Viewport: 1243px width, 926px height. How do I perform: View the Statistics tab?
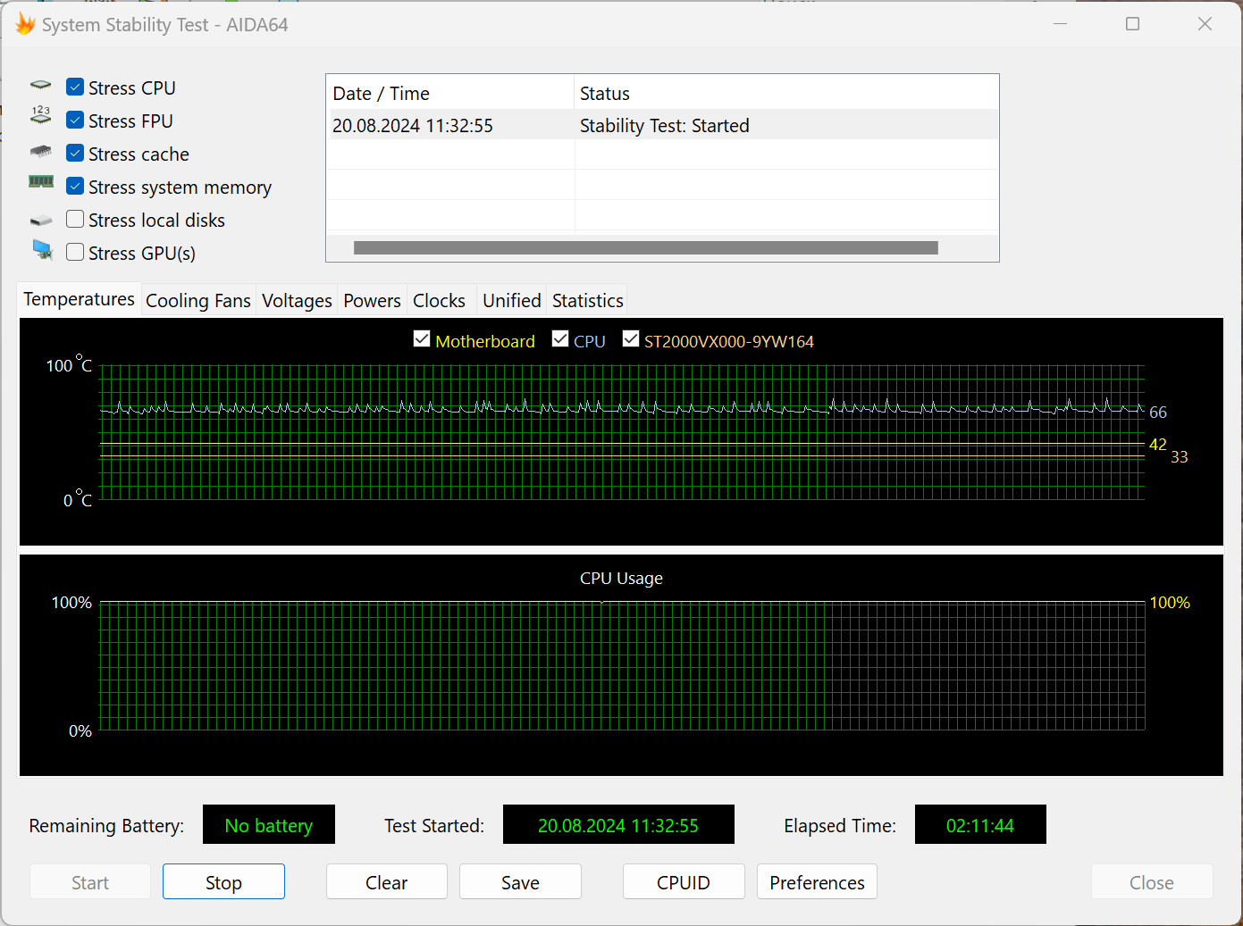[587, 301]
